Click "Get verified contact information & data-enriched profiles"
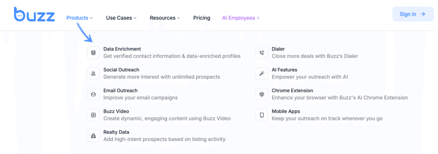438x154 pixels. [x=172, y=56]
